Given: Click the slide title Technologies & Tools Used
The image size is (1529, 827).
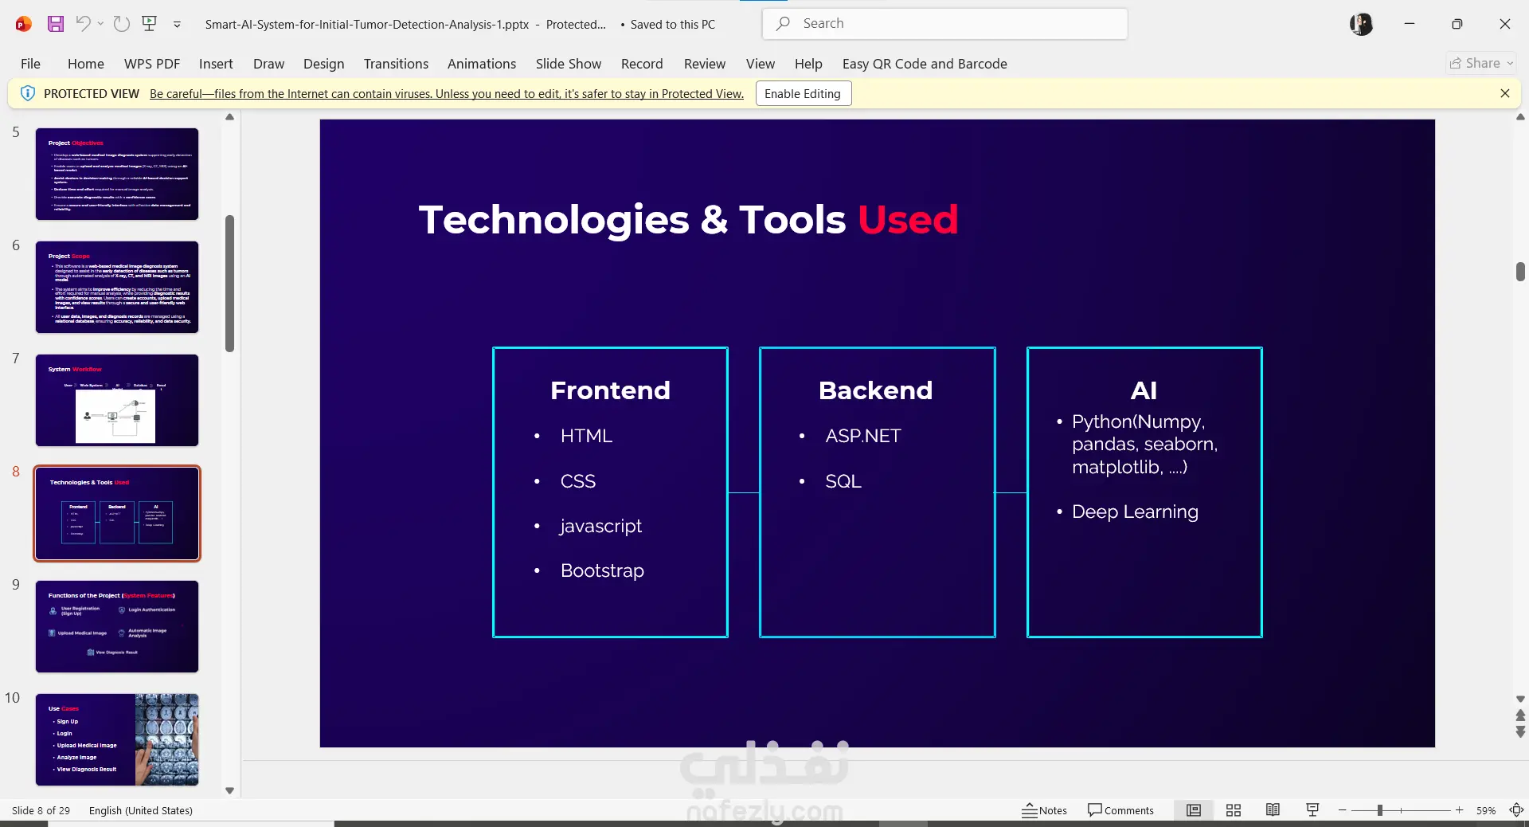Looking at the screenshot, I should pyautogui.click(x=688, y=220).
